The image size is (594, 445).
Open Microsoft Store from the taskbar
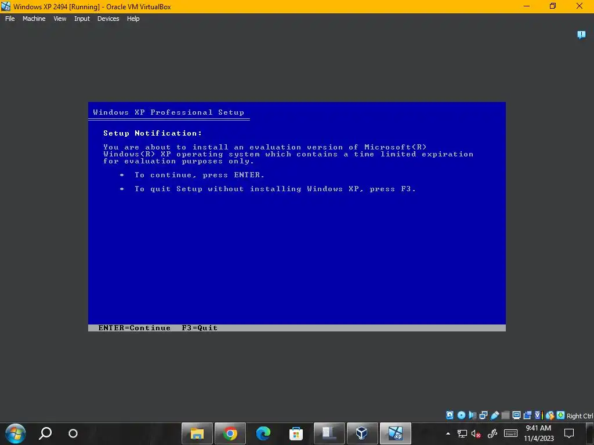[296, 433]
